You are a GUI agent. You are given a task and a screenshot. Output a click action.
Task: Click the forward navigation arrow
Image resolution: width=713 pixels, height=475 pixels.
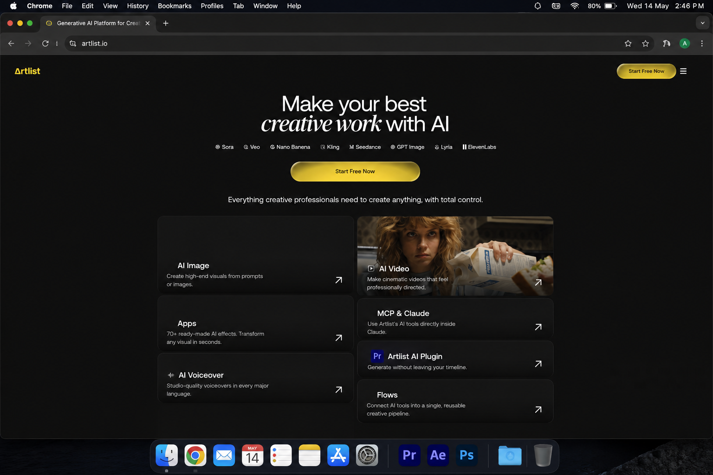tap(28, 44)
